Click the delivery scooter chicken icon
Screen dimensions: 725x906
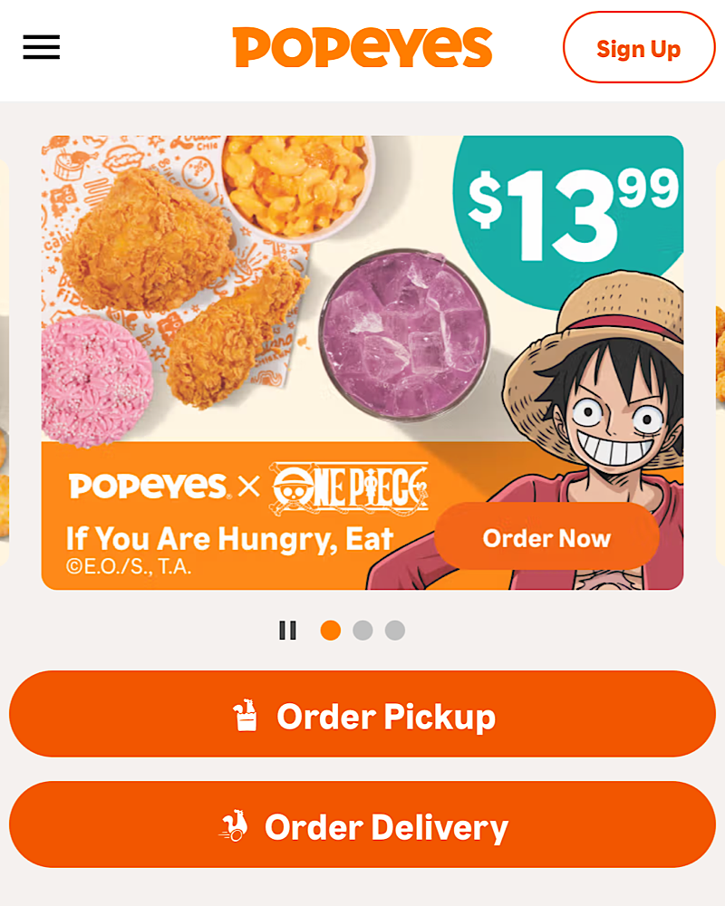point(234,825)
